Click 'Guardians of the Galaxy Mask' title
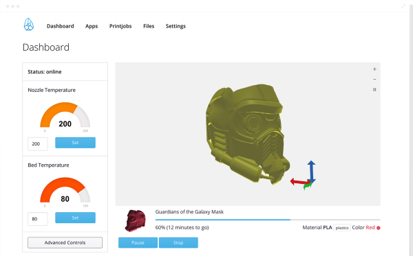Image resolution: width=413 pixels, height=256 pixels. (189, 211)
